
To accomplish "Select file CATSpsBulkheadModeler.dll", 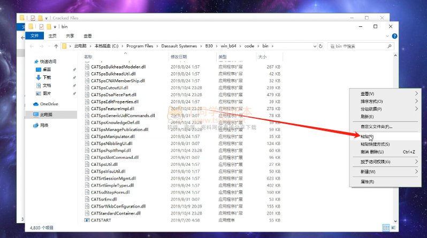I will point(118,67).
